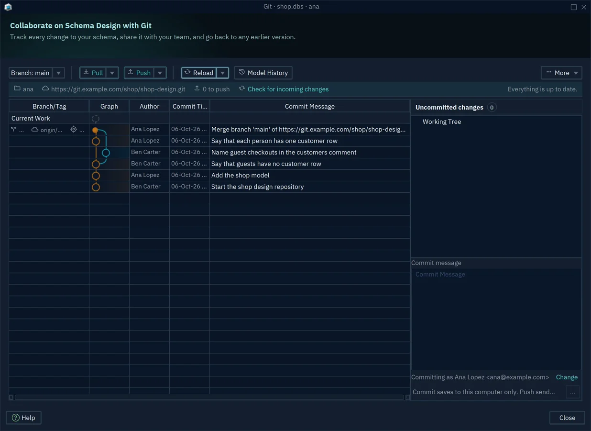
Task: Click the right scroll arrow under the commit table
Action: click(x=407, y=397)
